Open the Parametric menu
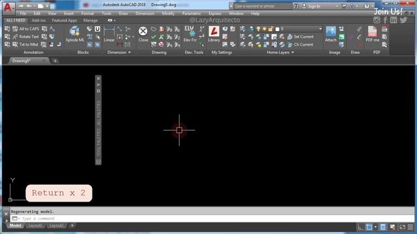Viewport: 417px width, 234px height. [x=192, y=13]
